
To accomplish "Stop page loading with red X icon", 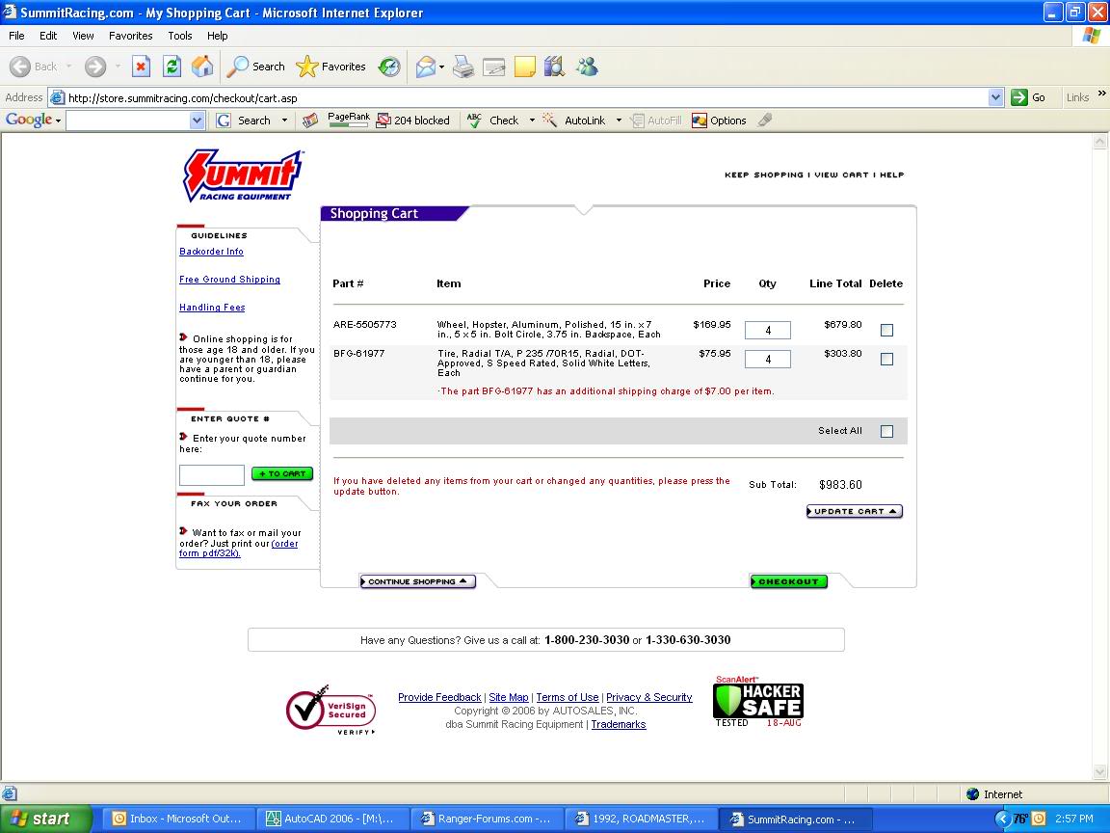I will click(141, 67).
